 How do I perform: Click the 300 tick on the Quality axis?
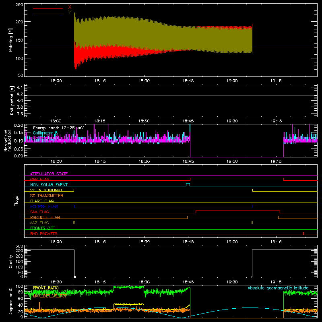[19, 246]
